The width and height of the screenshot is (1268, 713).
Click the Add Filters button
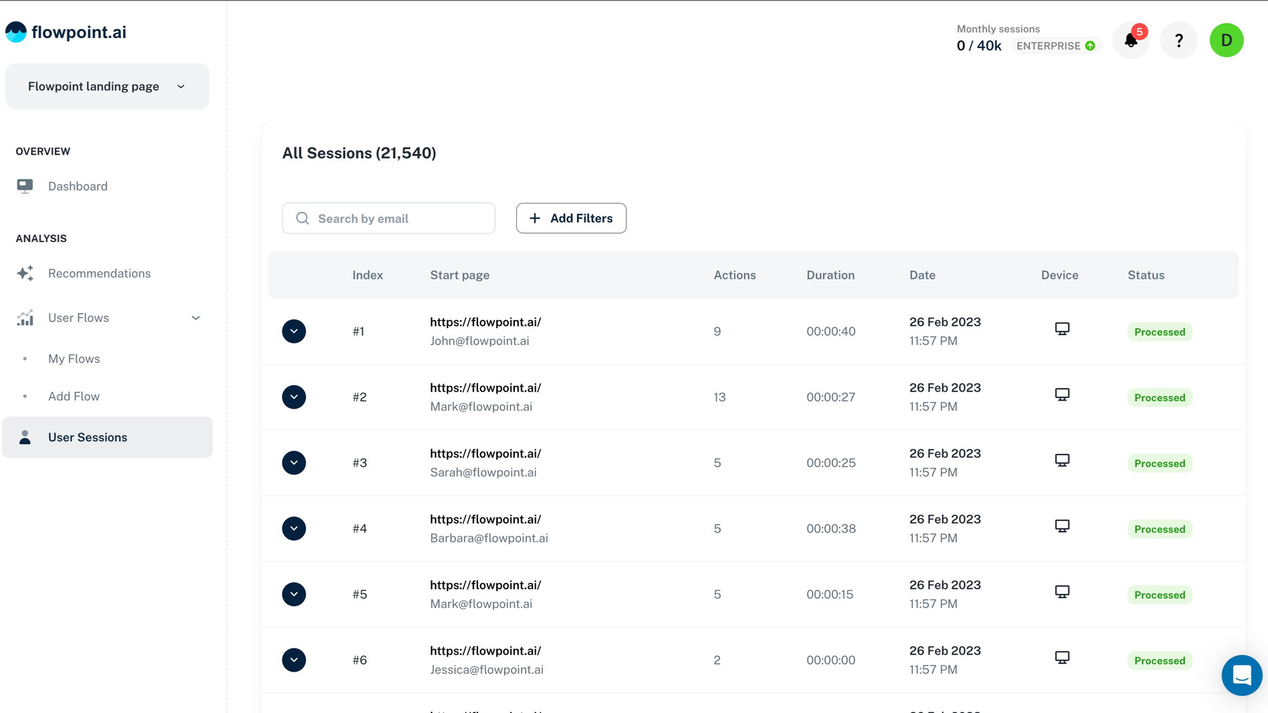[x=571, y=218]
